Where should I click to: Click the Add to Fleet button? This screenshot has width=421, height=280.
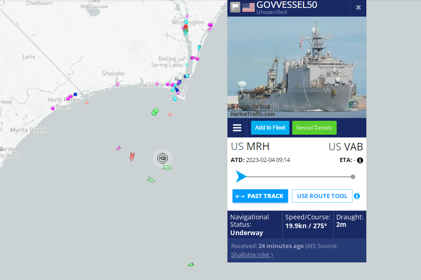(270, 128)
